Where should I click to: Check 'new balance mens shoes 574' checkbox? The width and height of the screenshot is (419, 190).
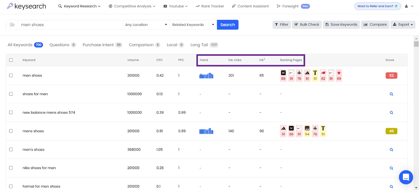(x=11, y=112)
